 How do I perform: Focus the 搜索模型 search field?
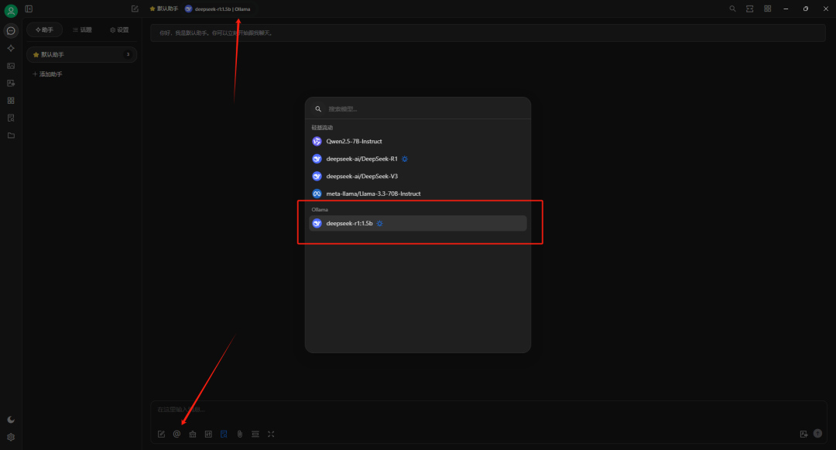418,108
